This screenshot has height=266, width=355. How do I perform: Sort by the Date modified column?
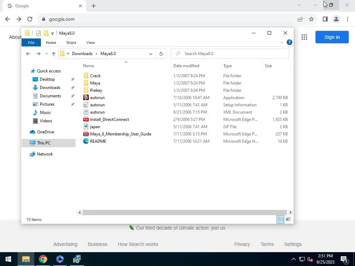coord(186,66)
